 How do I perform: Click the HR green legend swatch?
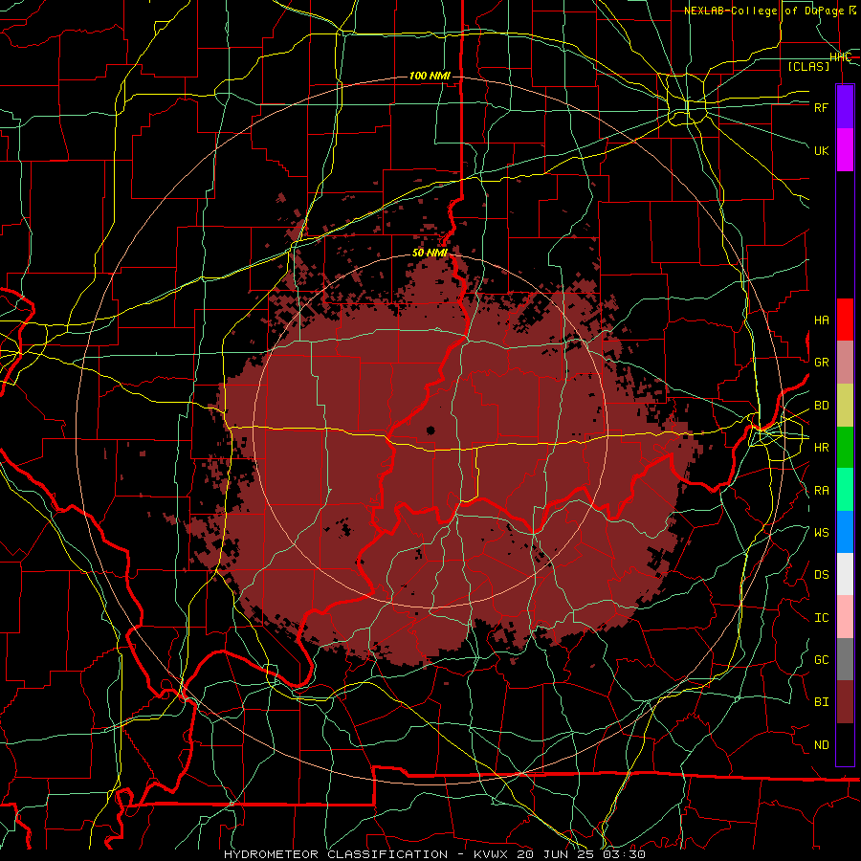845,448
